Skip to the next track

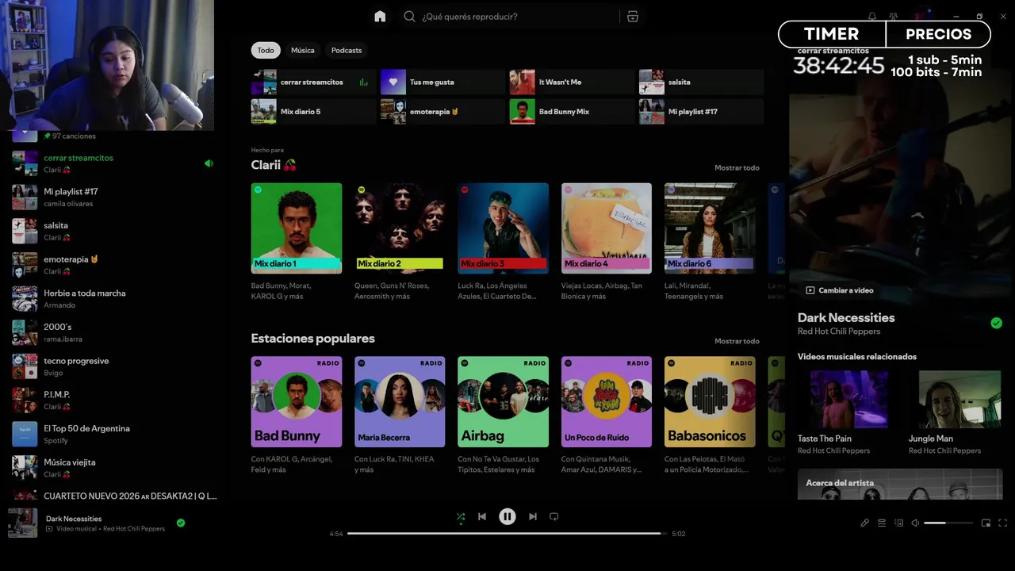[533, 516]
